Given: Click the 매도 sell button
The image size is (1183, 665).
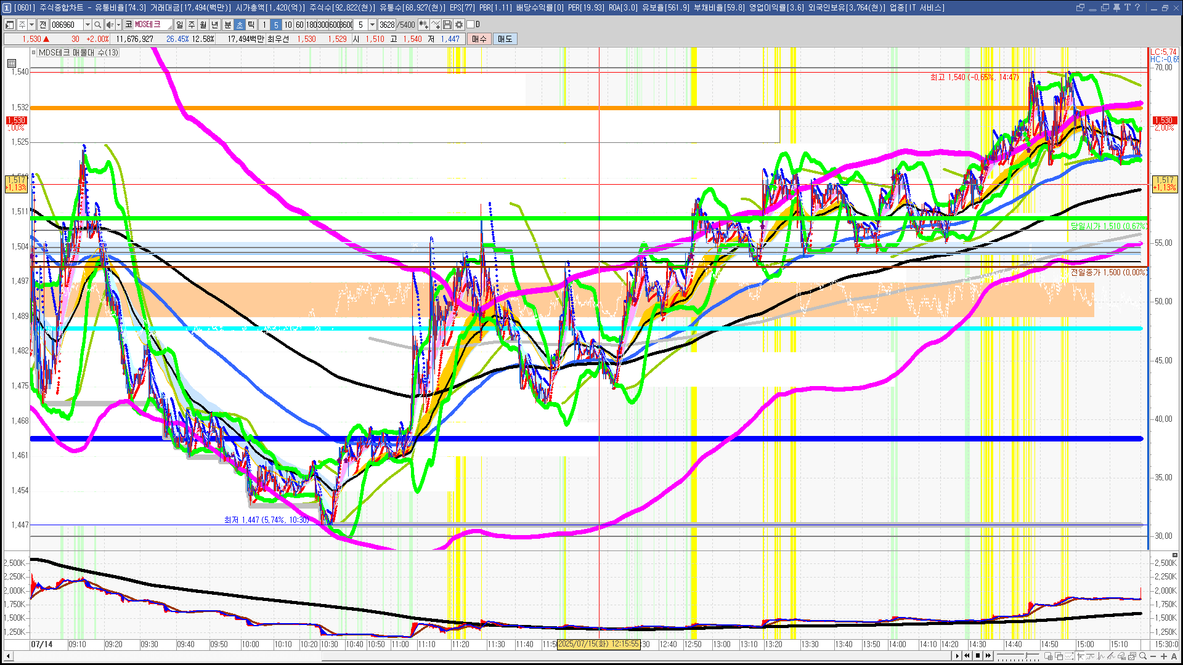Looking at the screenshot, I should (x=505, y=39).
